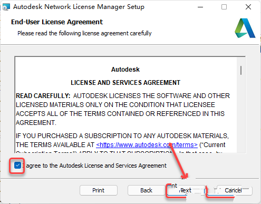
Task: Close the setup window
Action: [x=248, y=7]
